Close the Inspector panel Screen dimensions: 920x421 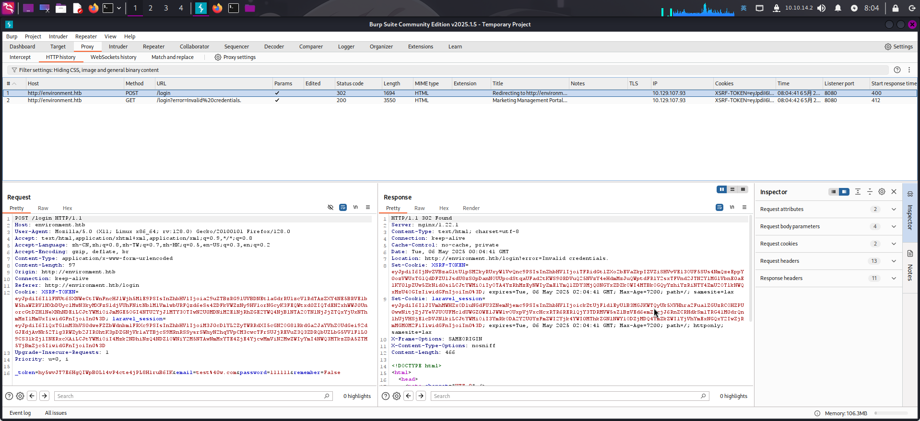894,192
